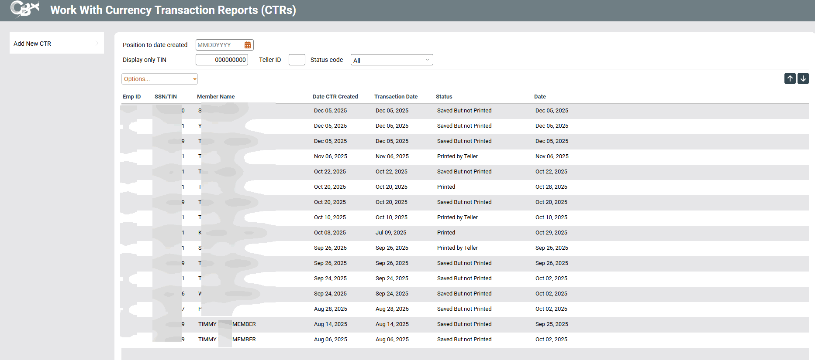Screen dimensions: 815x360
Task: Click the Teller ID input box
Action: pyautogui.click(x=297, y=60)
